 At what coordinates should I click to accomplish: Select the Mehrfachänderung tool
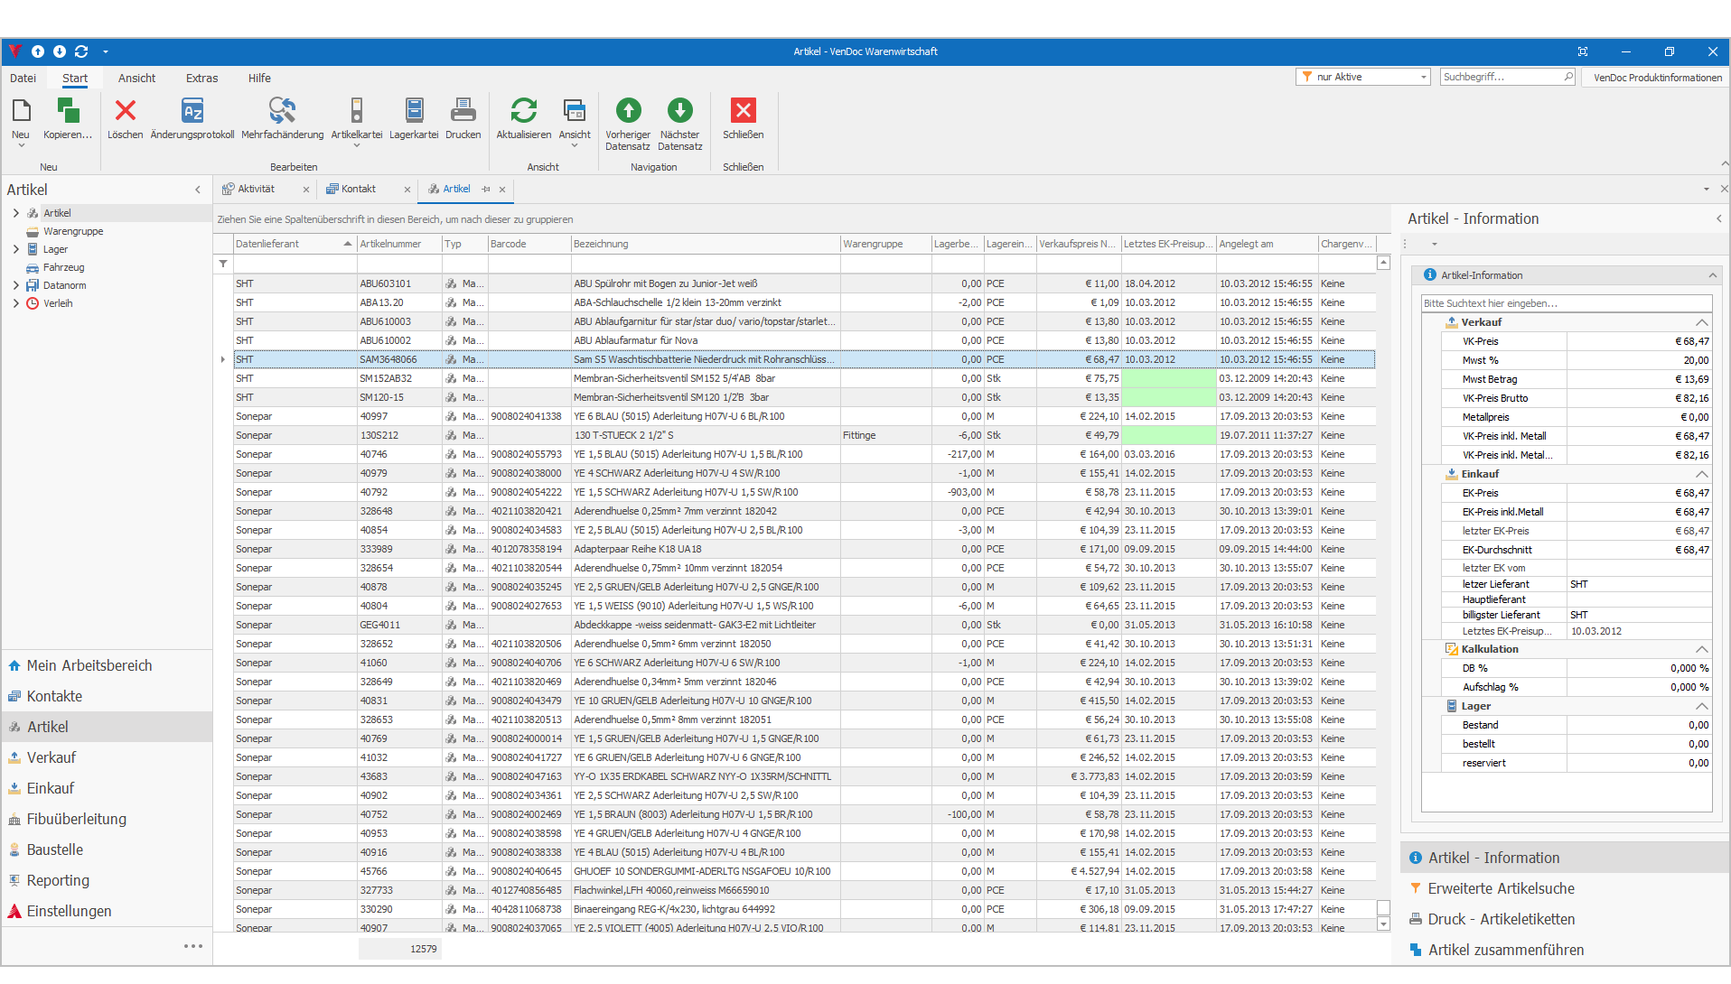[x=281, y=117]
